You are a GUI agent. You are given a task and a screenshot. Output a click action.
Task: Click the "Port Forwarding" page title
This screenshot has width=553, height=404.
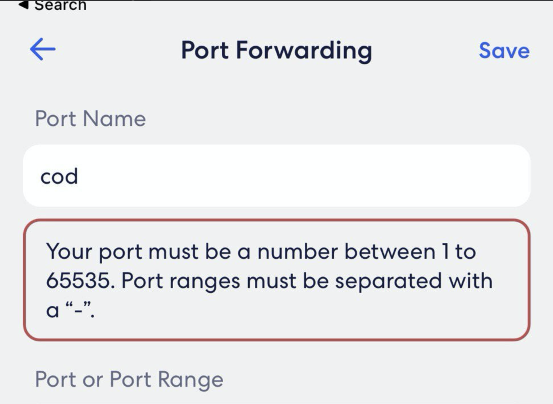(x=276, y=51)
